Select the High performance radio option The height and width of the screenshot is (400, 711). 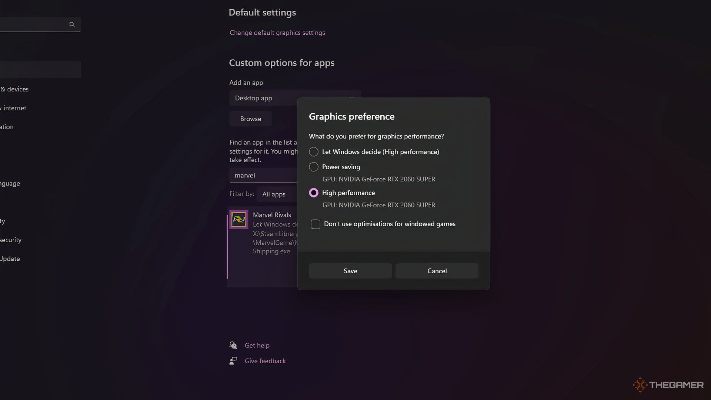(314, 193)
